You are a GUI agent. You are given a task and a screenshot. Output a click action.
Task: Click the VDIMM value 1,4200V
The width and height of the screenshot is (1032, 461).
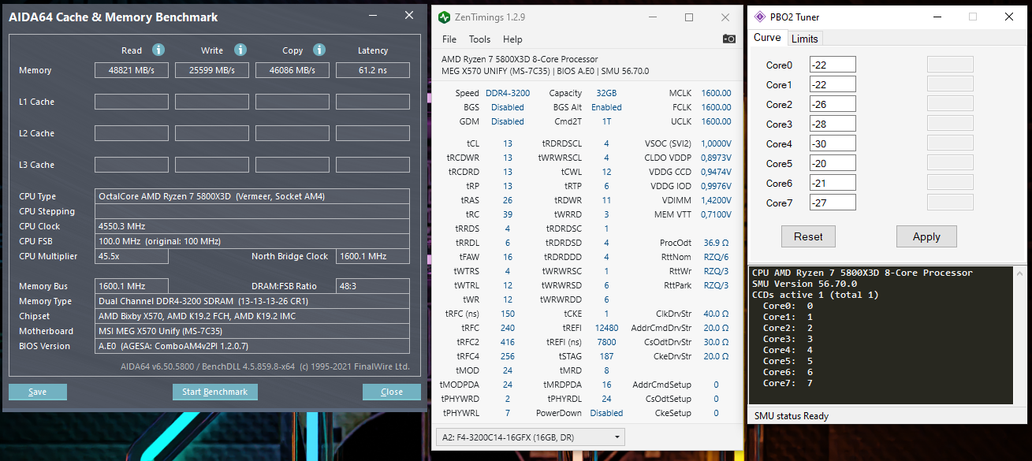tap(716, 200)
